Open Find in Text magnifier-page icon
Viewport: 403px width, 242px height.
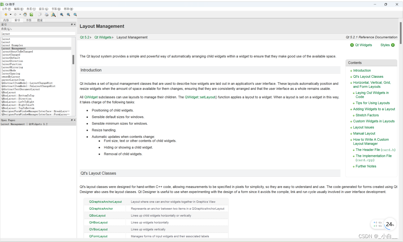click(53, 15)
